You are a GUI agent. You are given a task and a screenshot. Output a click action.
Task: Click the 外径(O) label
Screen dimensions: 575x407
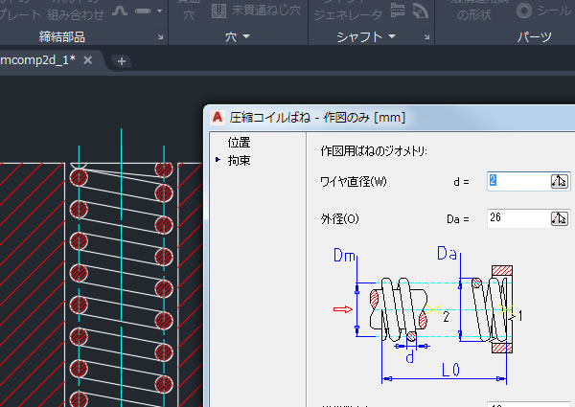[x=339, y=219]
